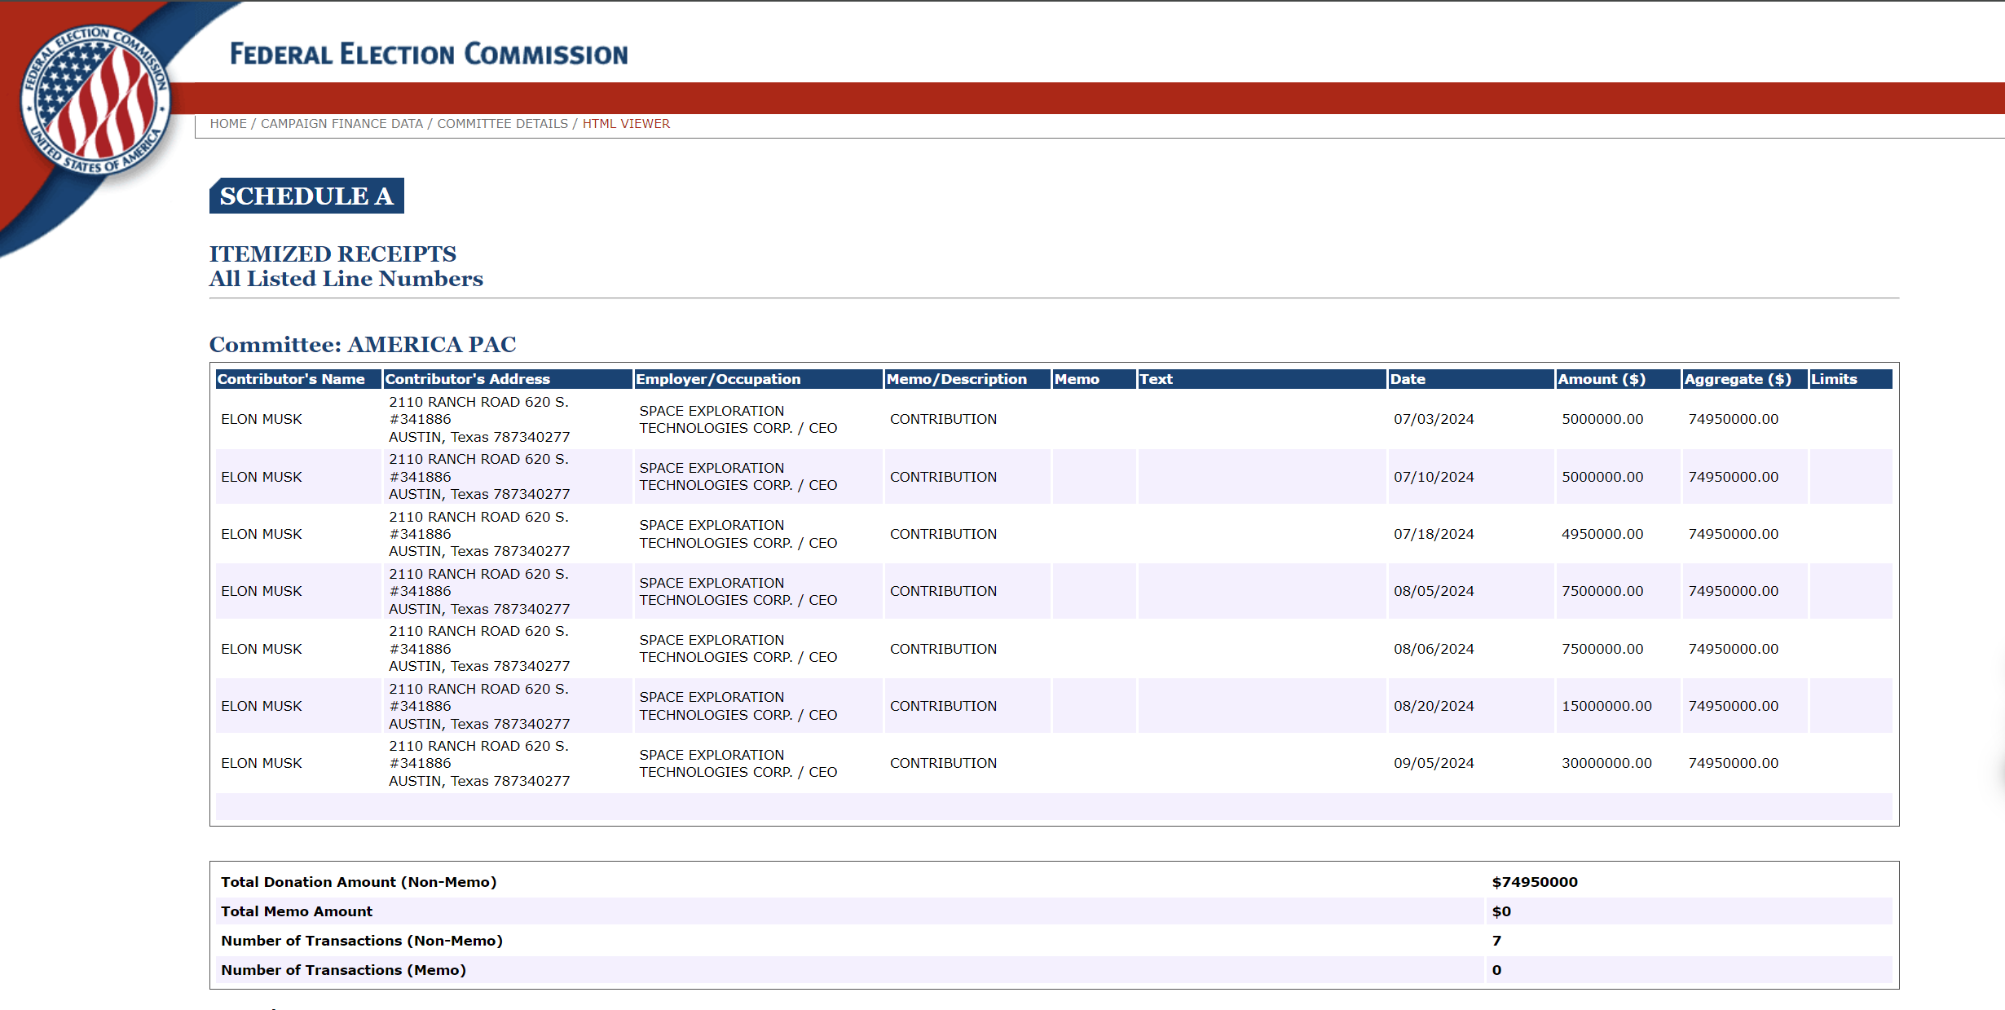Click the HTML VIEWER breadcrumb

626,124
